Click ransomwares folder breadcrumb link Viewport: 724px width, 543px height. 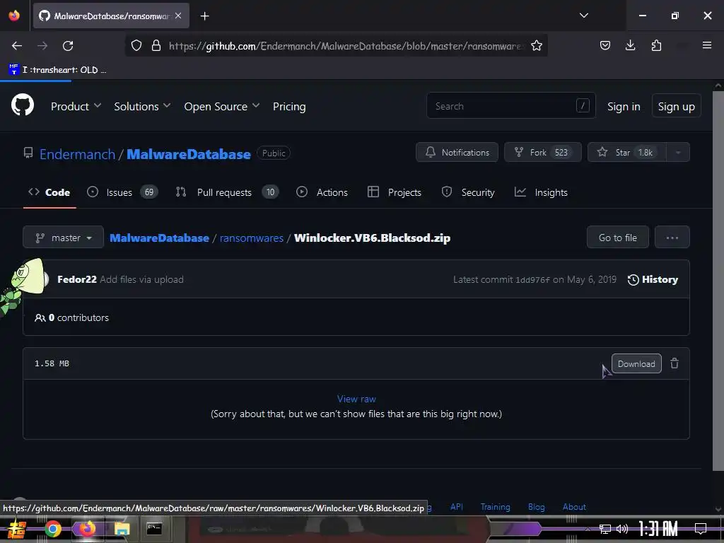(252, 238)
